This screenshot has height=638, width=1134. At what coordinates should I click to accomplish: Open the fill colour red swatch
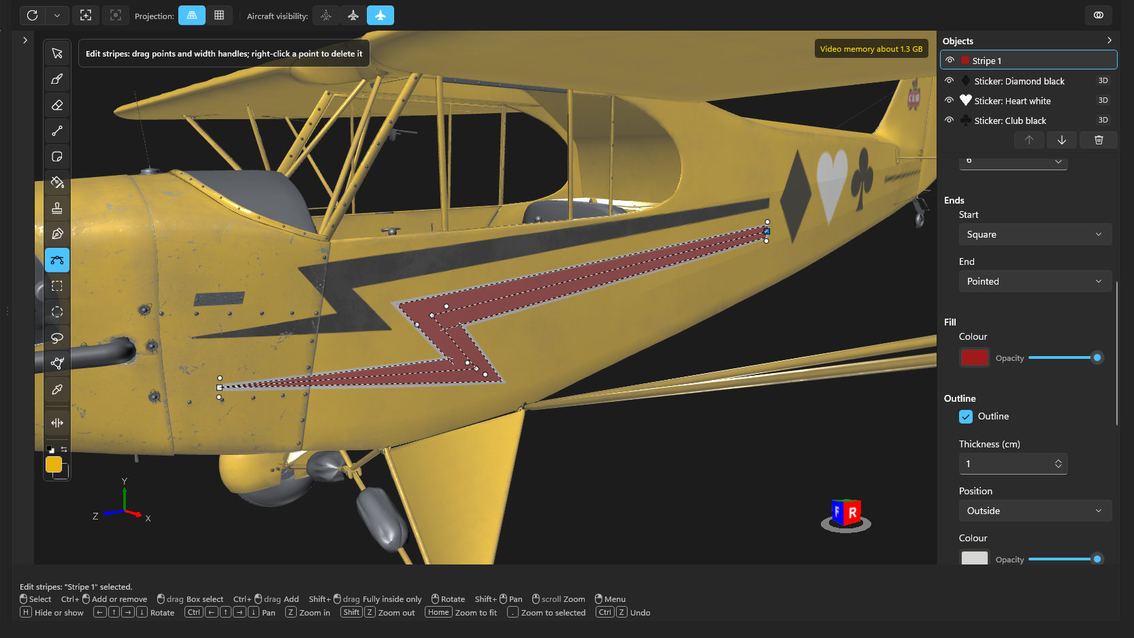(x=975, y=357)
